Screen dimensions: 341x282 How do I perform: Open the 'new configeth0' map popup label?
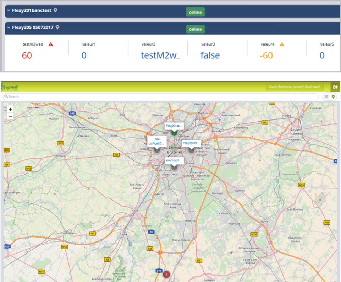157,141
